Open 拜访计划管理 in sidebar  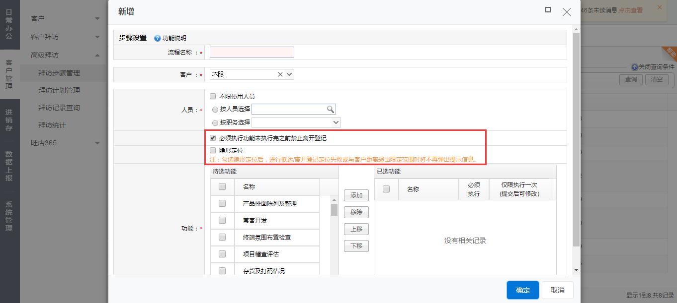(59, 90)
